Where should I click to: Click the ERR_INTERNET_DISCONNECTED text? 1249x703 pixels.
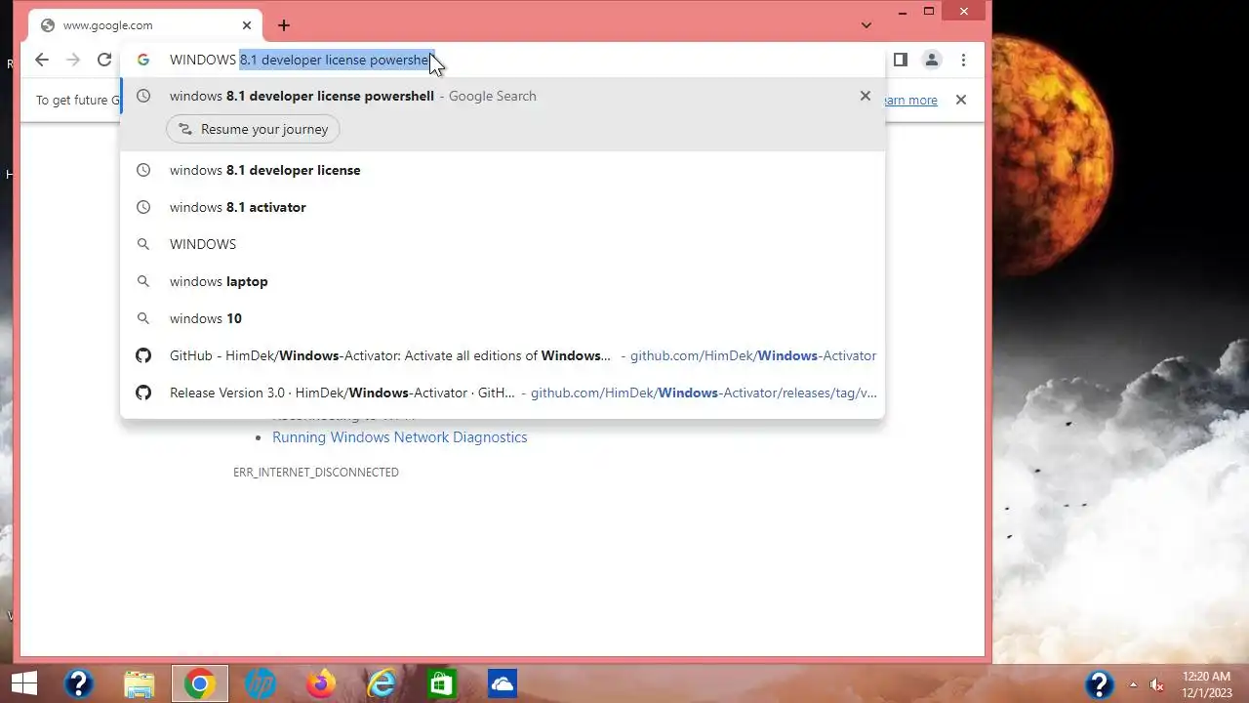coord(316,473)
